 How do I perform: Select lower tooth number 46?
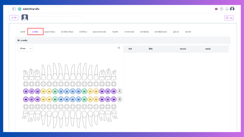pyautogui.click(x=38, y=99)
